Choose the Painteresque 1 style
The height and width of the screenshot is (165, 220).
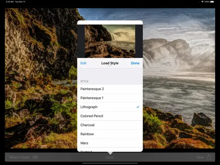pyautogui.click(x=110, y=98)
